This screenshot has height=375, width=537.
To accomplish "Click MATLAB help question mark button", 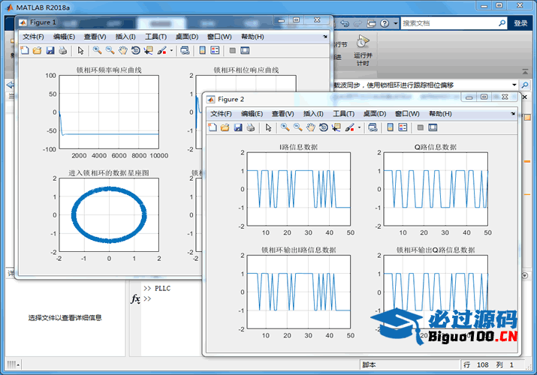I will coord(386,23).
